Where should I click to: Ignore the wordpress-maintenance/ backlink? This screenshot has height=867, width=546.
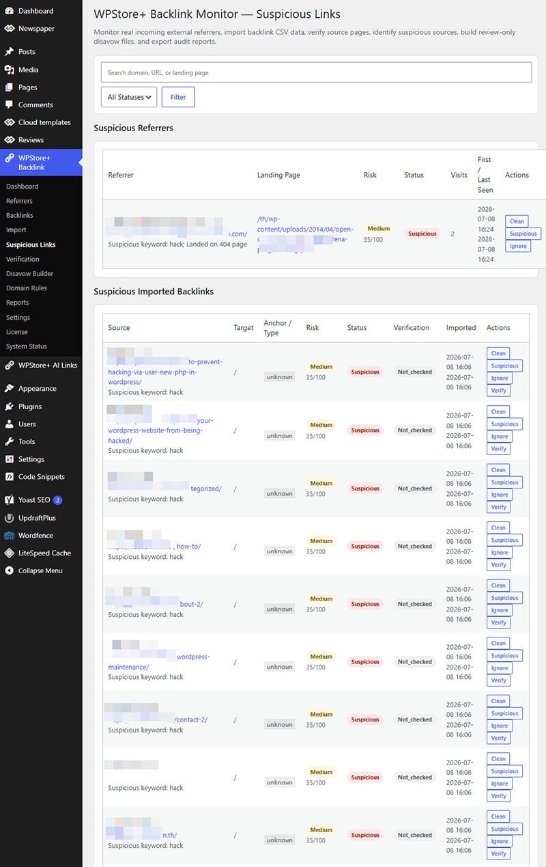tap(500, 668)
